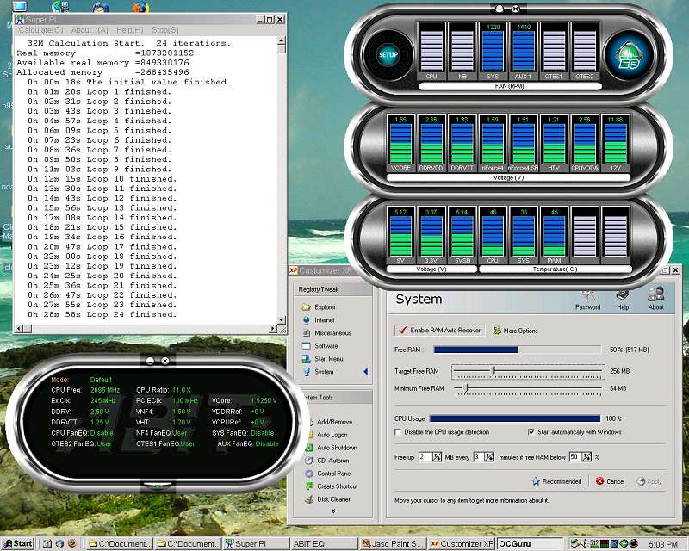Click VCore value 1.5250 V
This screenshot has height=551, width=689.
[x=264, y=400]
